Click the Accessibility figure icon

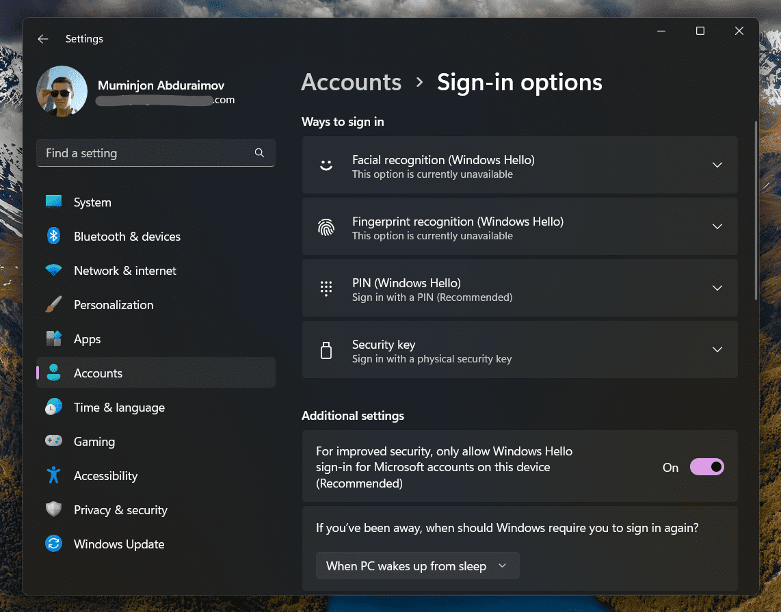[53, 475]
